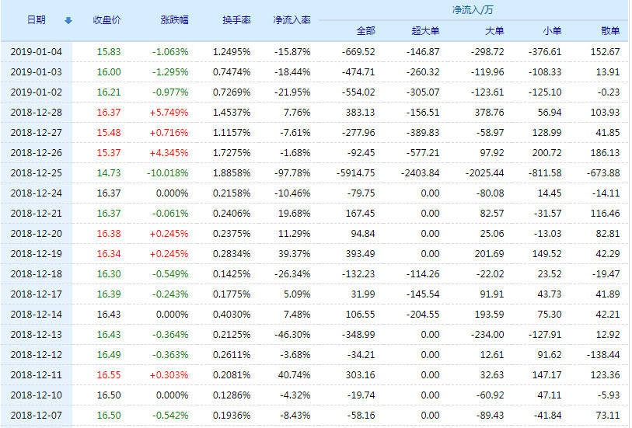Click the 2018-12-25 date cell

pyautogui.click(x=36, y=172)
